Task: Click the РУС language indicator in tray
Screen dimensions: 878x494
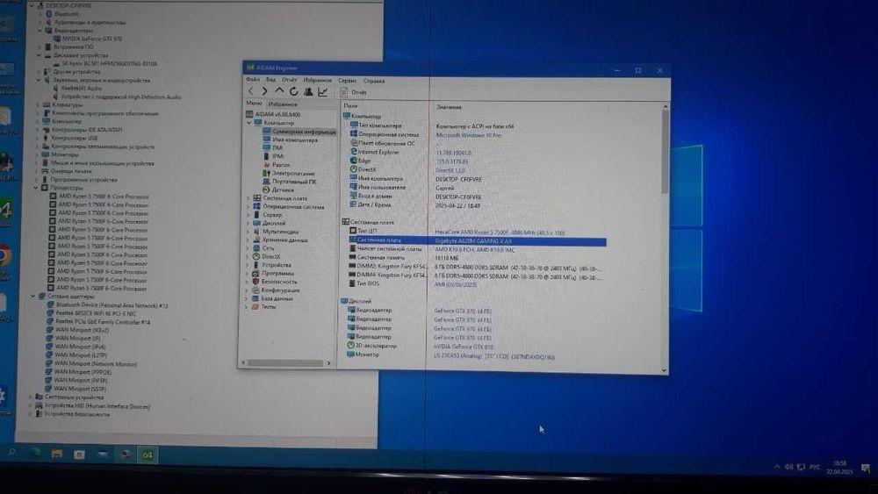Action: [x=815, y=467]
